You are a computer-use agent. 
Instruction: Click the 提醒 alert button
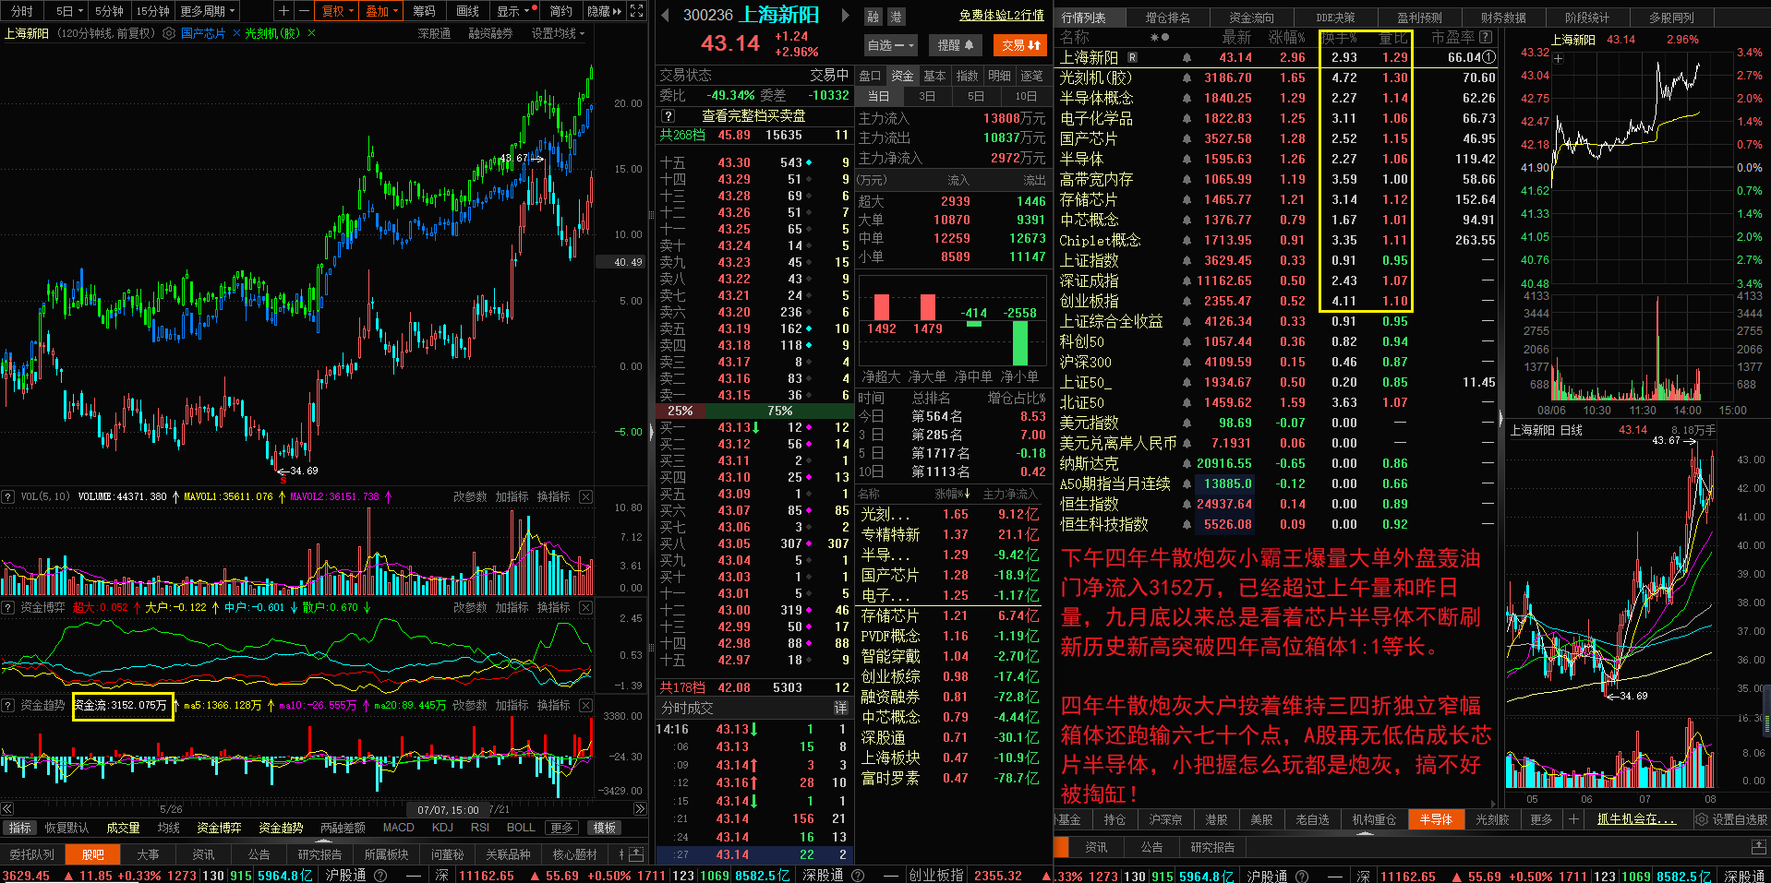(x=956, y=44)
